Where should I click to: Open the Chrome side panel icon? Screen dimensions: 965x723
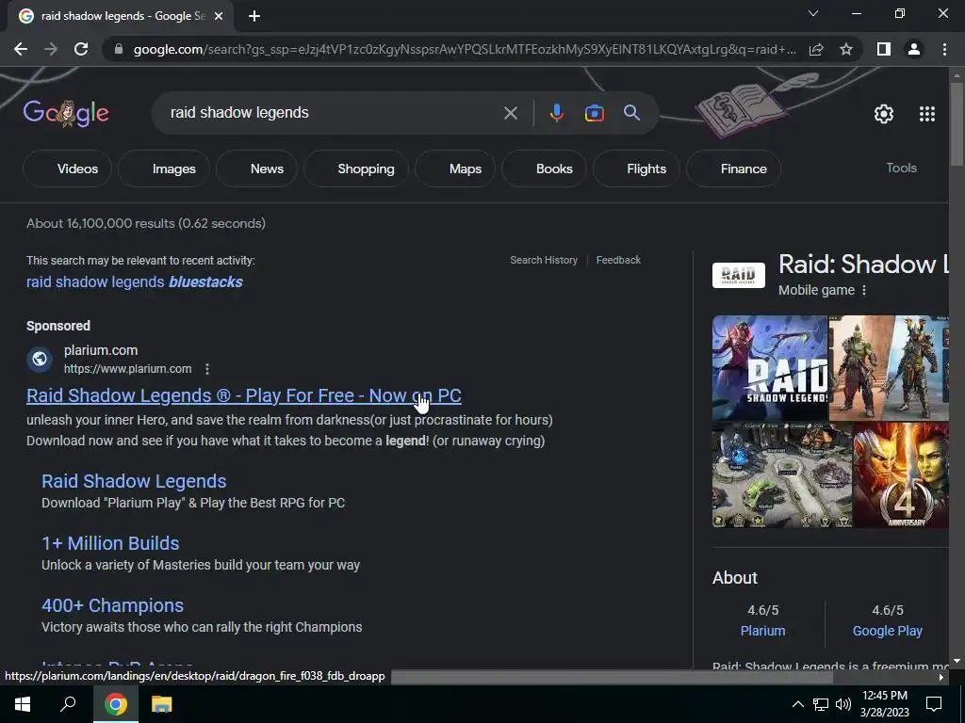(x=884, y=49)
